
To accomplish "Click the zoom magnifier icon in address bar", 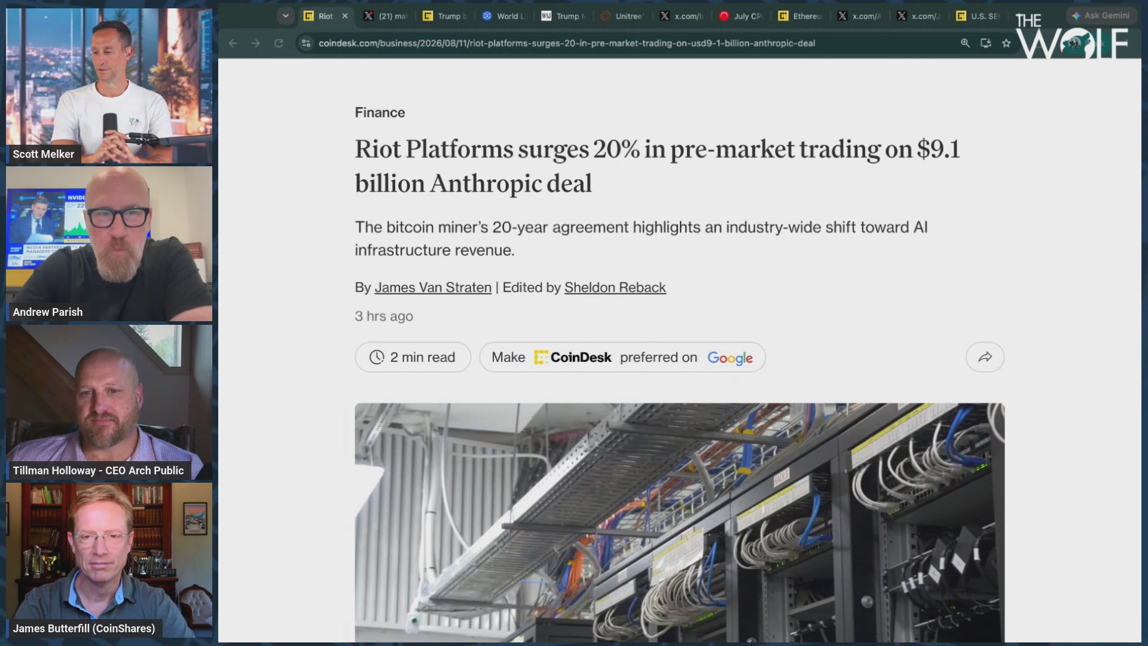I will [965, 43].
